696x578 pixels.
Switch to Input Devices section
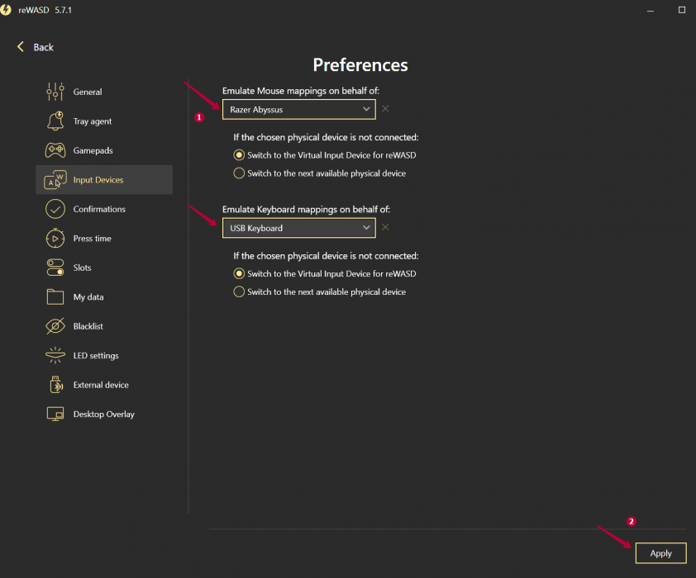[x=104, y=179]
